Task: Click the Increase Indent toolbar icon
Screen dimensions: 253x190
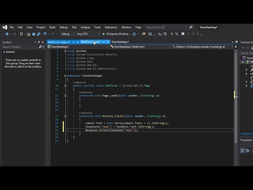Action: coord(177,34)
